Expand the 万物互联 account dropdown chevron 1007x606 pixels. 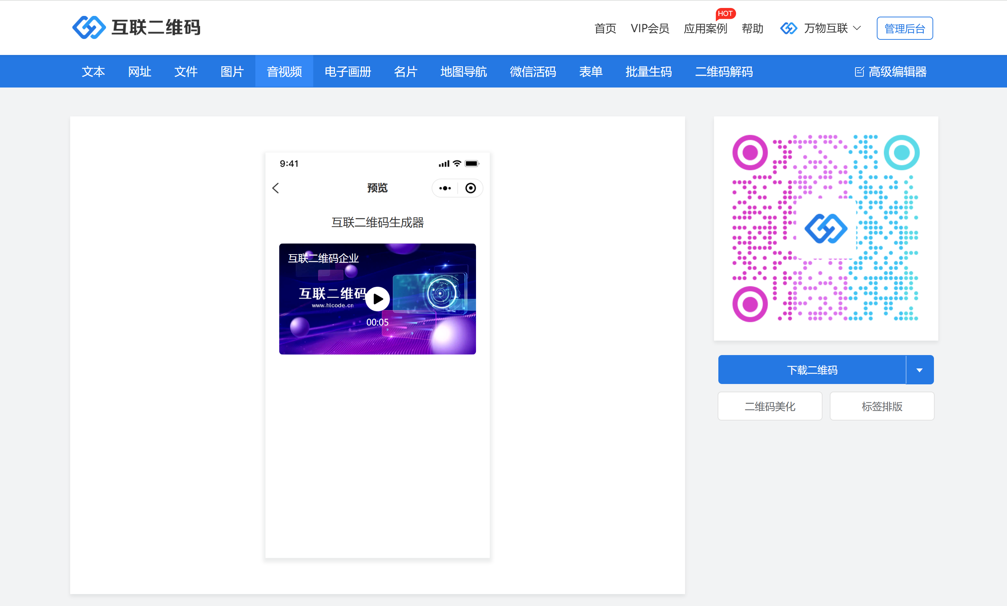click(x=857, y=28)
